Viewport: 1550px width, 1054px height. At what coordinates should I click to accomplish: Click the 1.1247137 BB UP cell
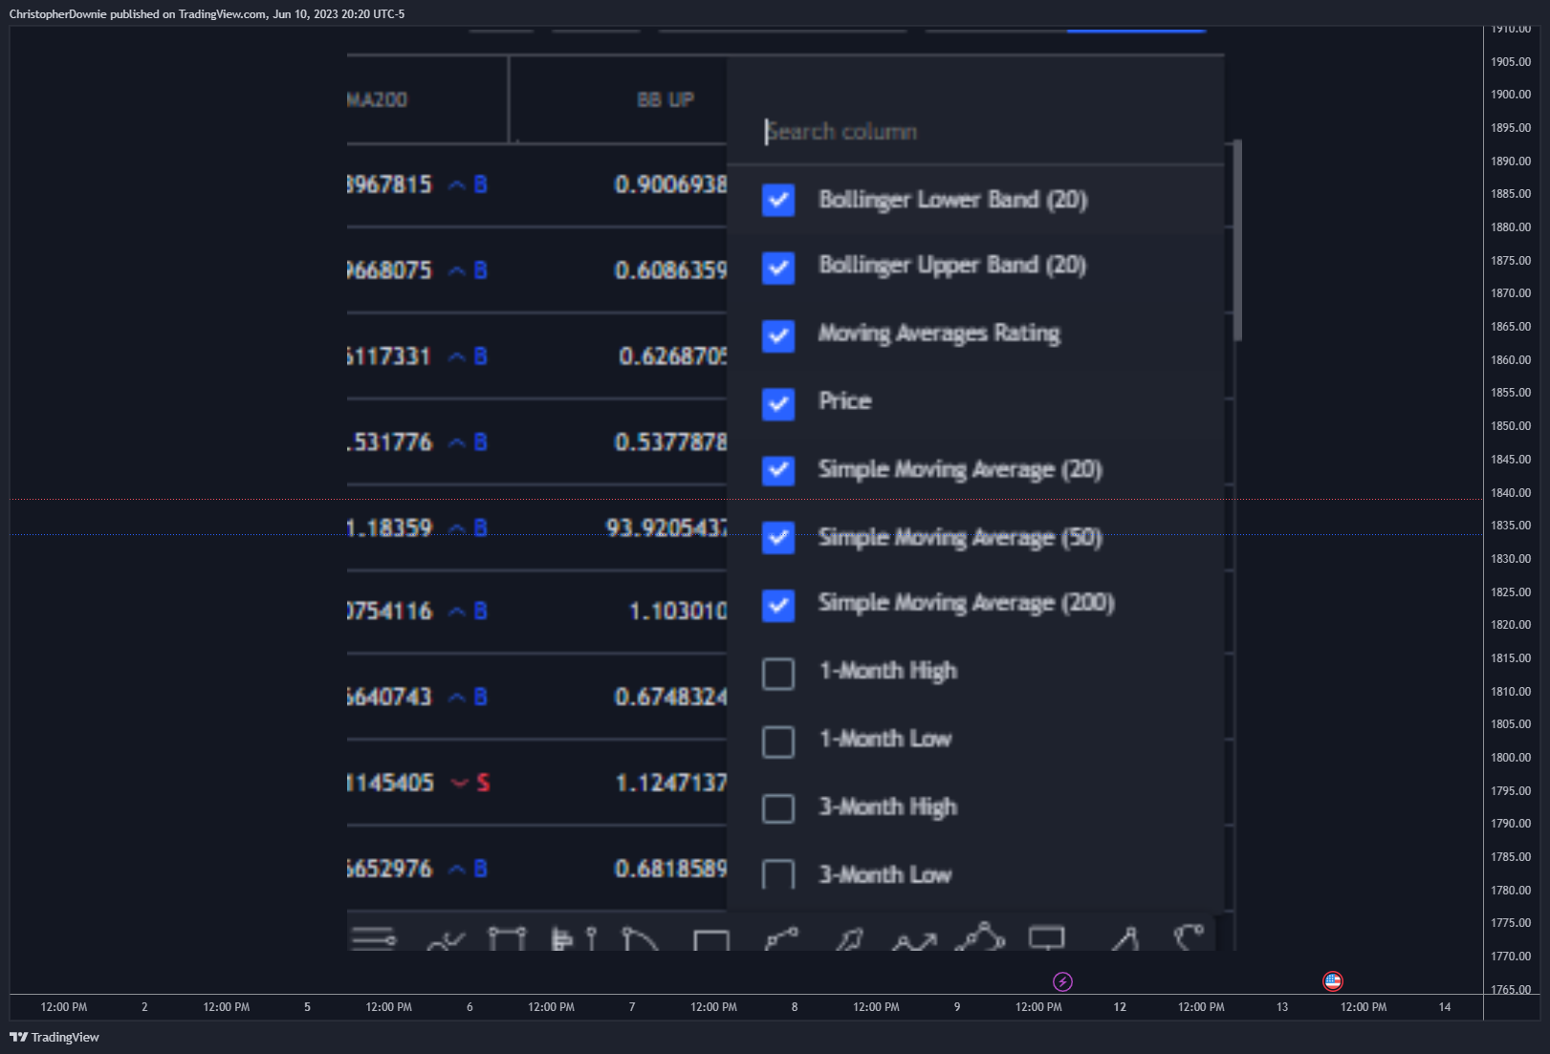[670, 783]
